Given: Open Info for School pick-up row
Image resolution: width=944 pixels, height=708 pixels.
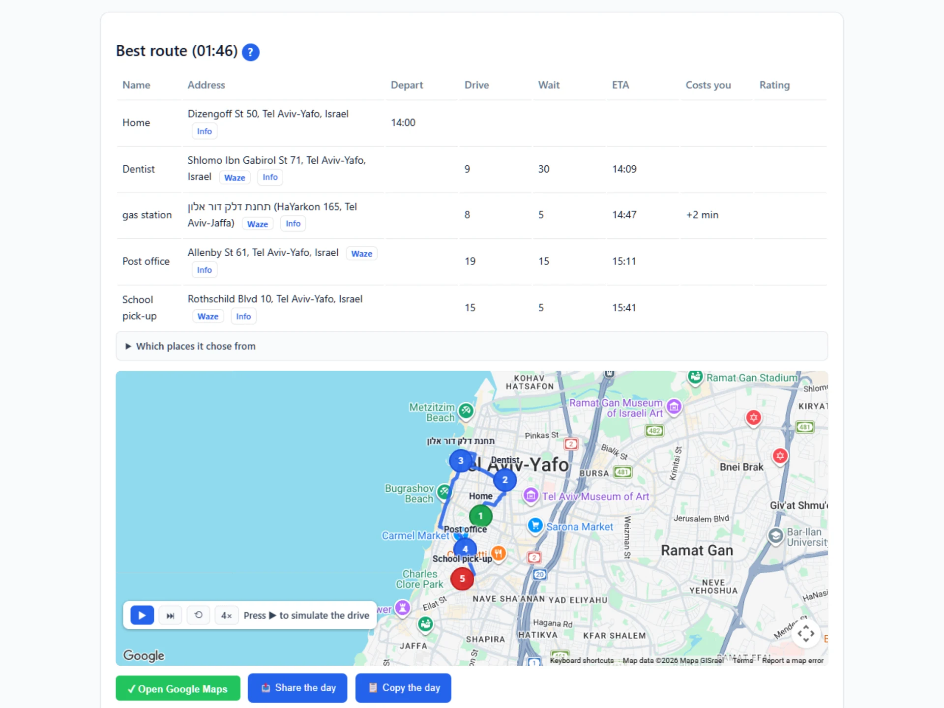Looking at the screenshot, I should pyautogui.click(x=243, y=316).
